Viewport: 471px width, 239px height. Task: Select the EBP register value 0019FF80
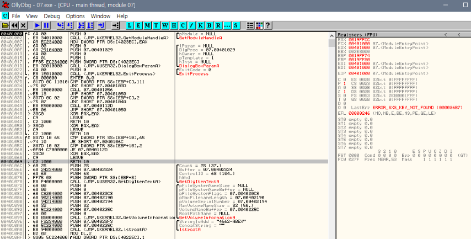click(359, 60)
